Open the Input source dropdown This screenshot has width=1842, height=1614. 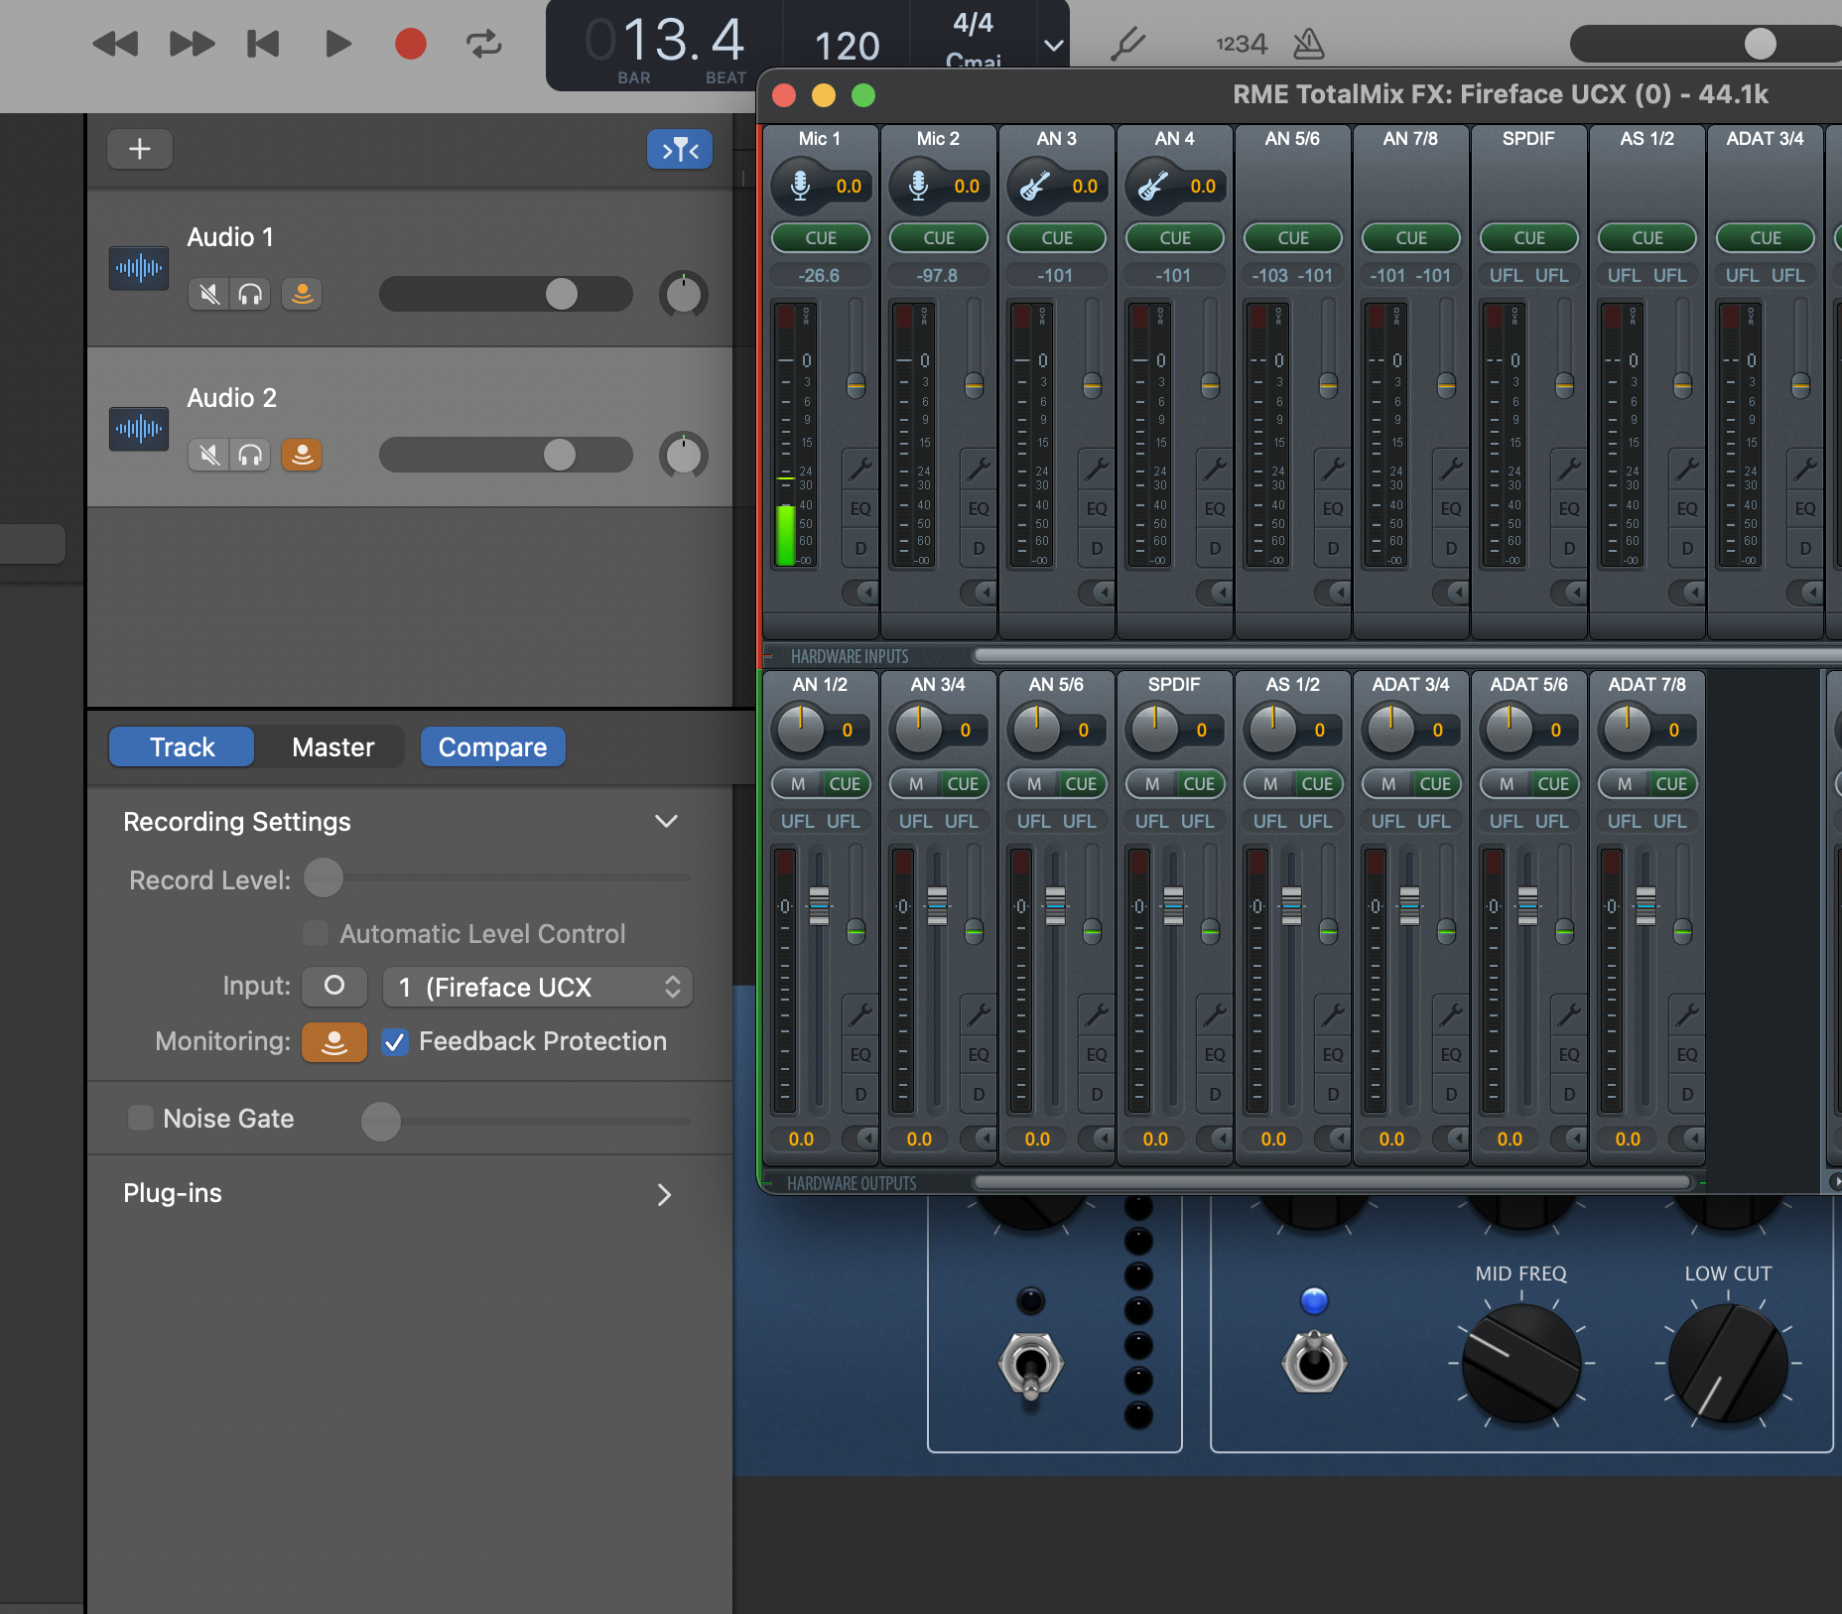537,987
